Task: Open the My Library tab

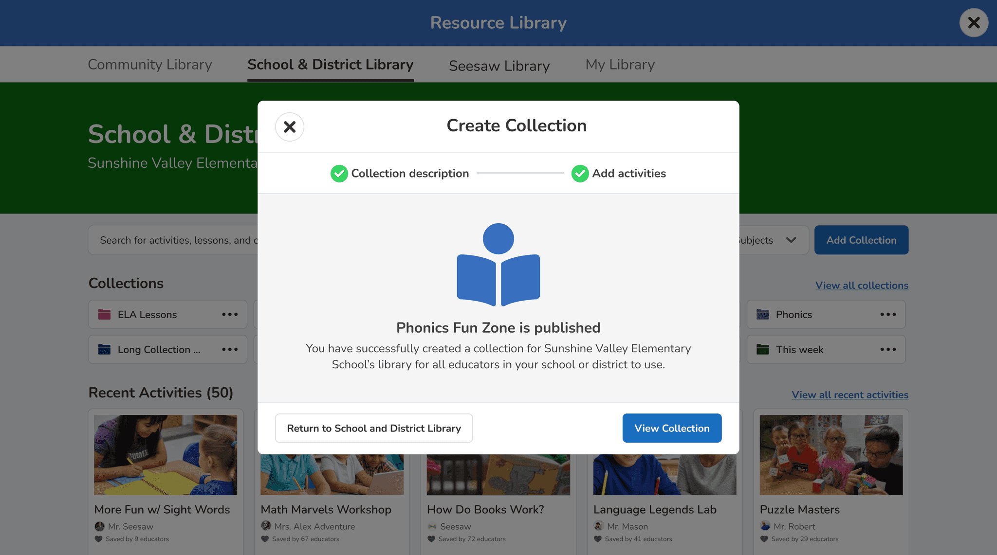Action: point(620,65)
